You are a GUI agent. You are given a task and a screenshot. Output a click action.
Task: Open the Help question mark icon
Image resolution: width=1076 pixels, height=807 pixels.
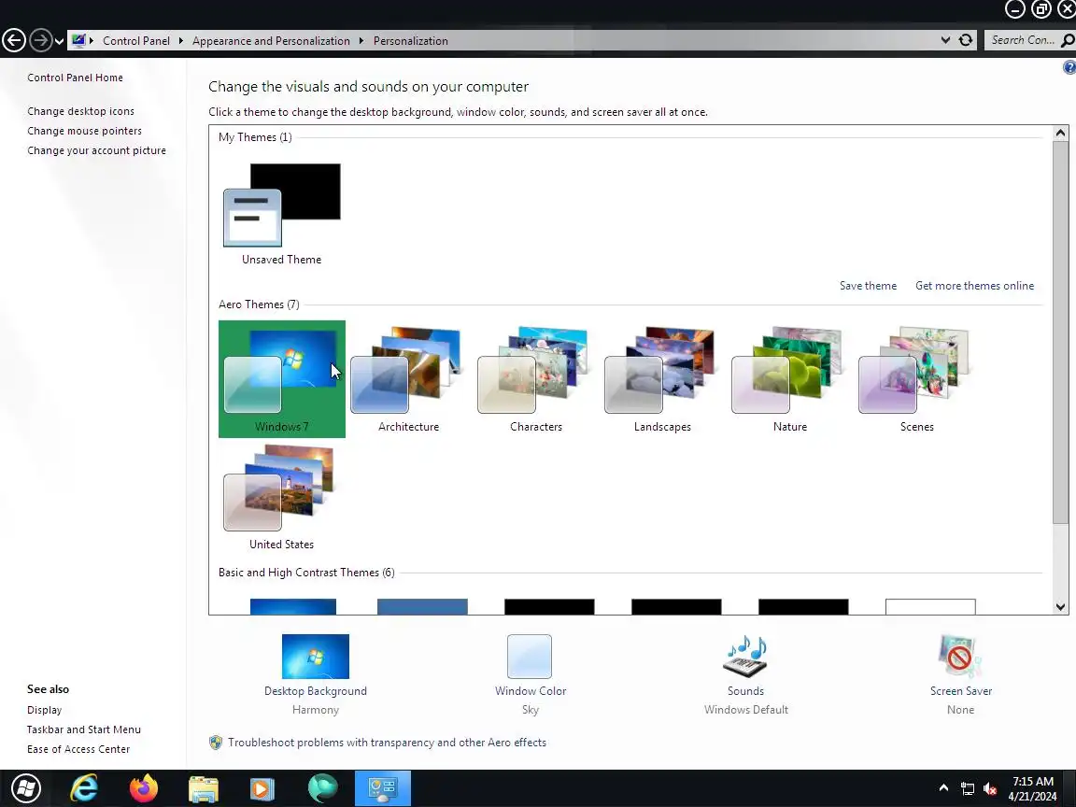pos(1069,67)
